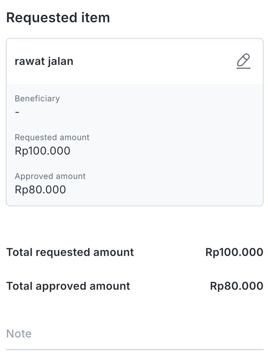Select the rawat jalan card title
The width and height of the screenshot is (268, 357).
[x=44, y=61]
